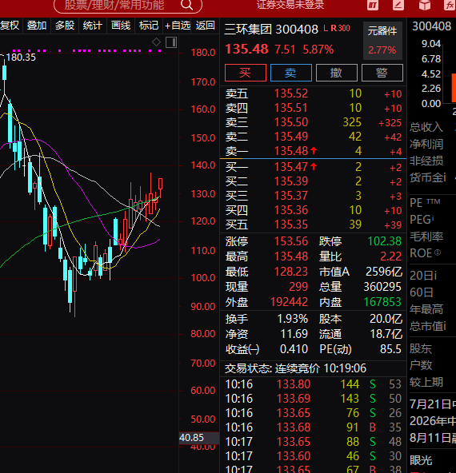Click 内盘 value 167853
This screenshot has width=456, height=473.
[x=382, y=302]
